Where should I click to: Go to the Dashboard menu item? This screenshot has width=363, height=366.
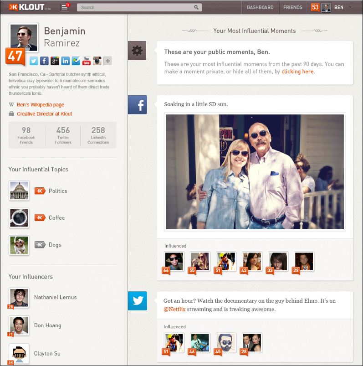pos(260,7)
